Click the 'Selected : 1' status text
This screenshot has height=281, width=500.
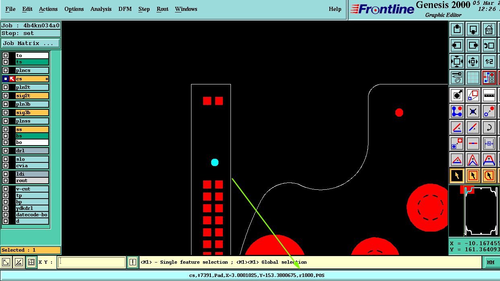[18, 250]
